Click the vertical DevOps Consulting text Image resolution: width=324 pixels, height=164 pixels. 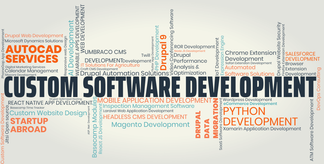point(319,89)
